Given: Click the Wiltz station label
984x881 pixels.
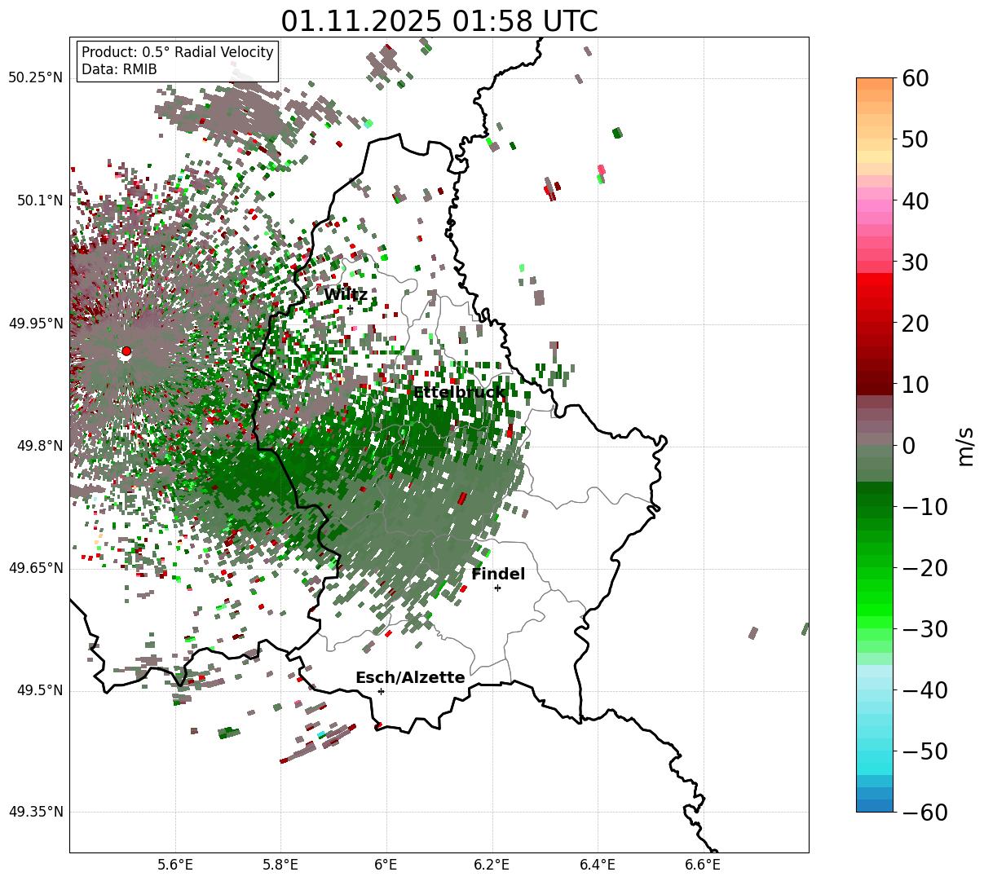Looking at the screenshot, I should pos(346,295).
